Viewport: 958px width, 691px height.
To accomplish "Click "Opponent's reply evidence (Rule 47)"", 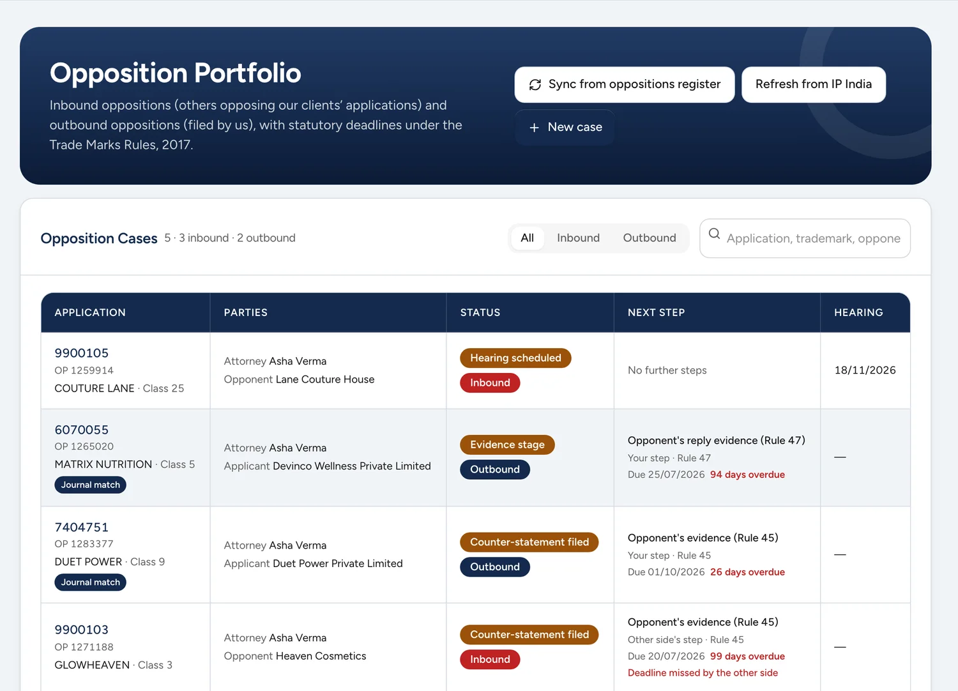I will point(716,441).
